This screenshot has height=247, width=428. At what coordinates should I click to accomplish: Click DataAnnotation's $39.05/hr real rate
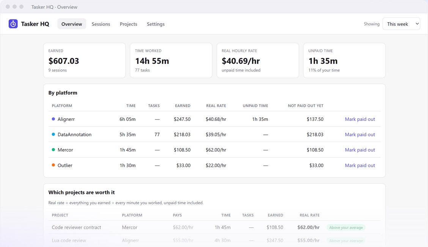216,134
